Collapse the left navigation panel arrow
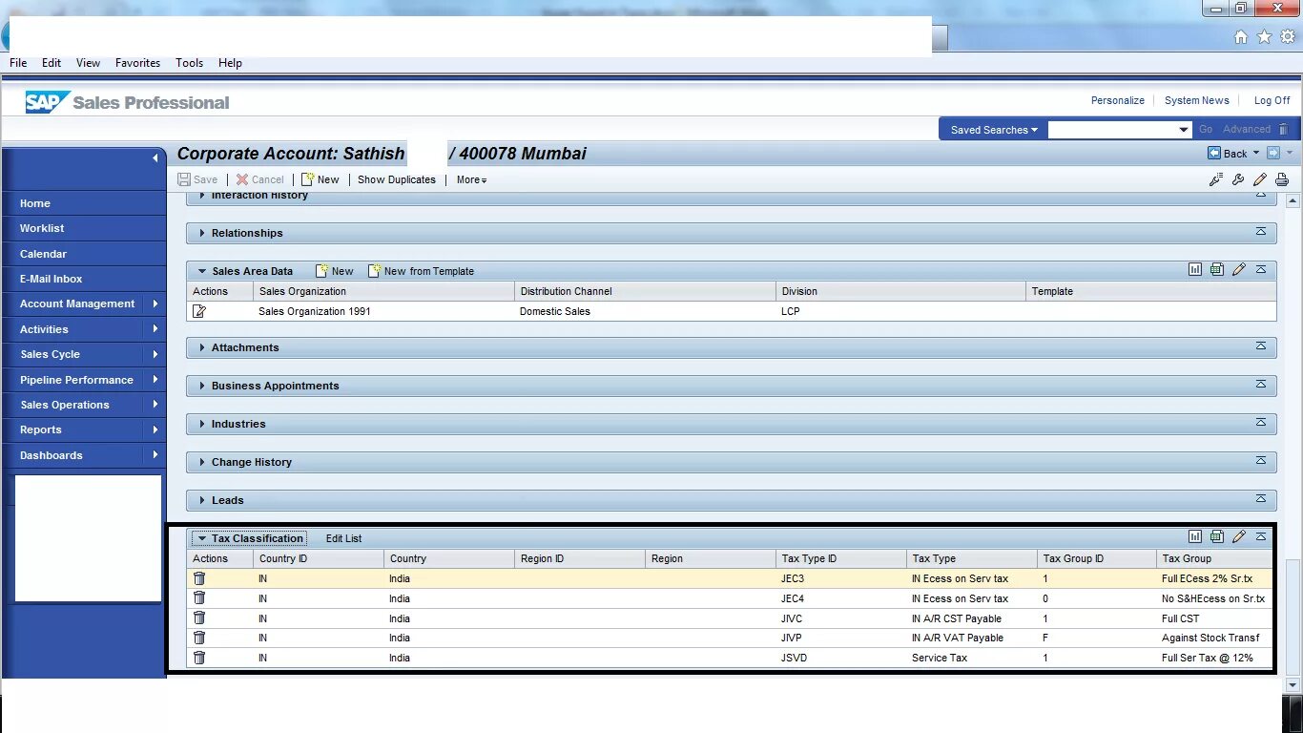The height and width of the screenshot is (733, 1303). (x=155, y=158)
